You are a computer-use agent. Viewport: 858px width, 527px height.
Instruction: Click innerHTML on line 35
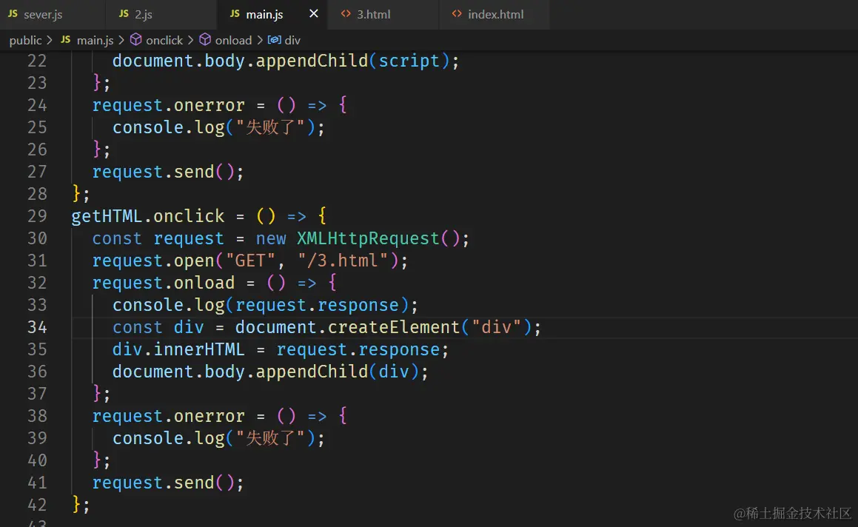coord(198,349)
